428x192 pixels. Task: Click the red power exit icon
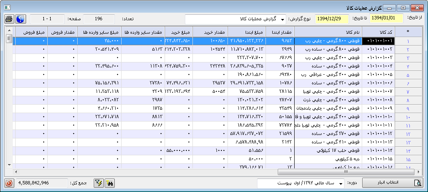coord(9,183)
